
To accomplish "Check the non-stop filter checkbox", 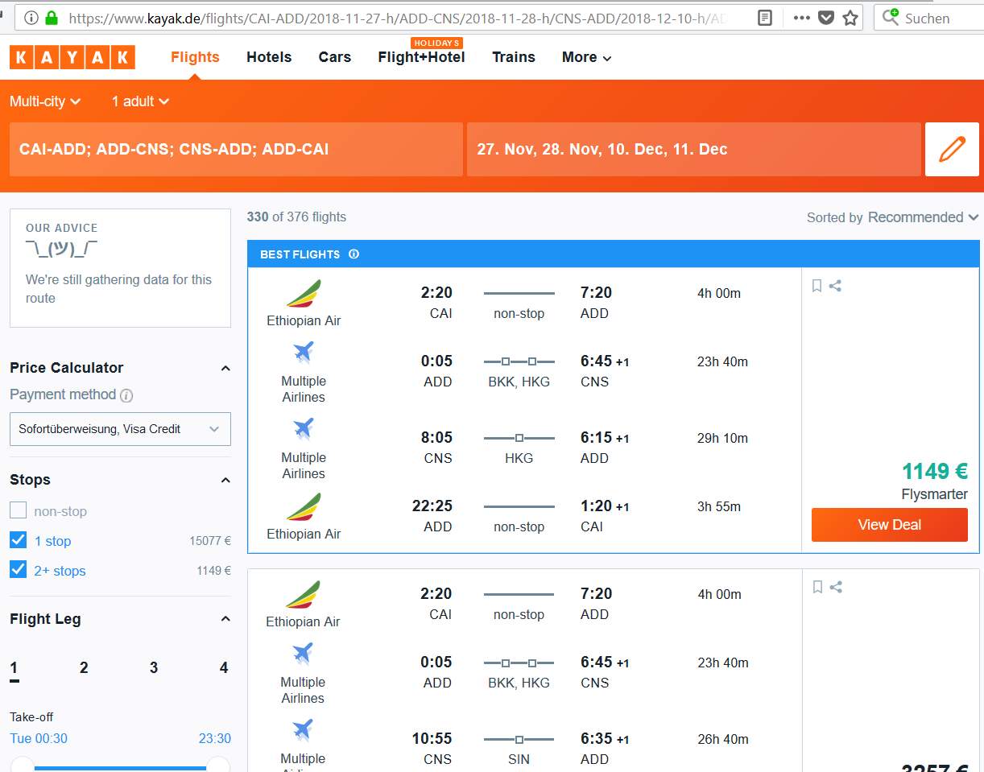I will point(19,510).
